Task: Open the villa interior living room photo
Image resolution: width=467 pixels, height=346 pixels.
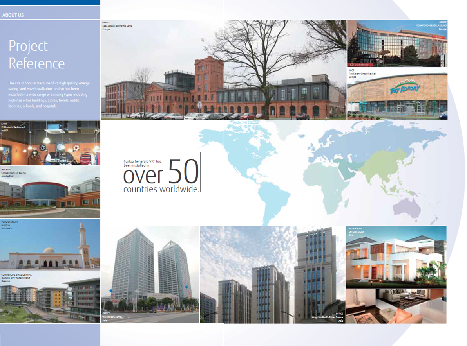Action: coord(396,306)
